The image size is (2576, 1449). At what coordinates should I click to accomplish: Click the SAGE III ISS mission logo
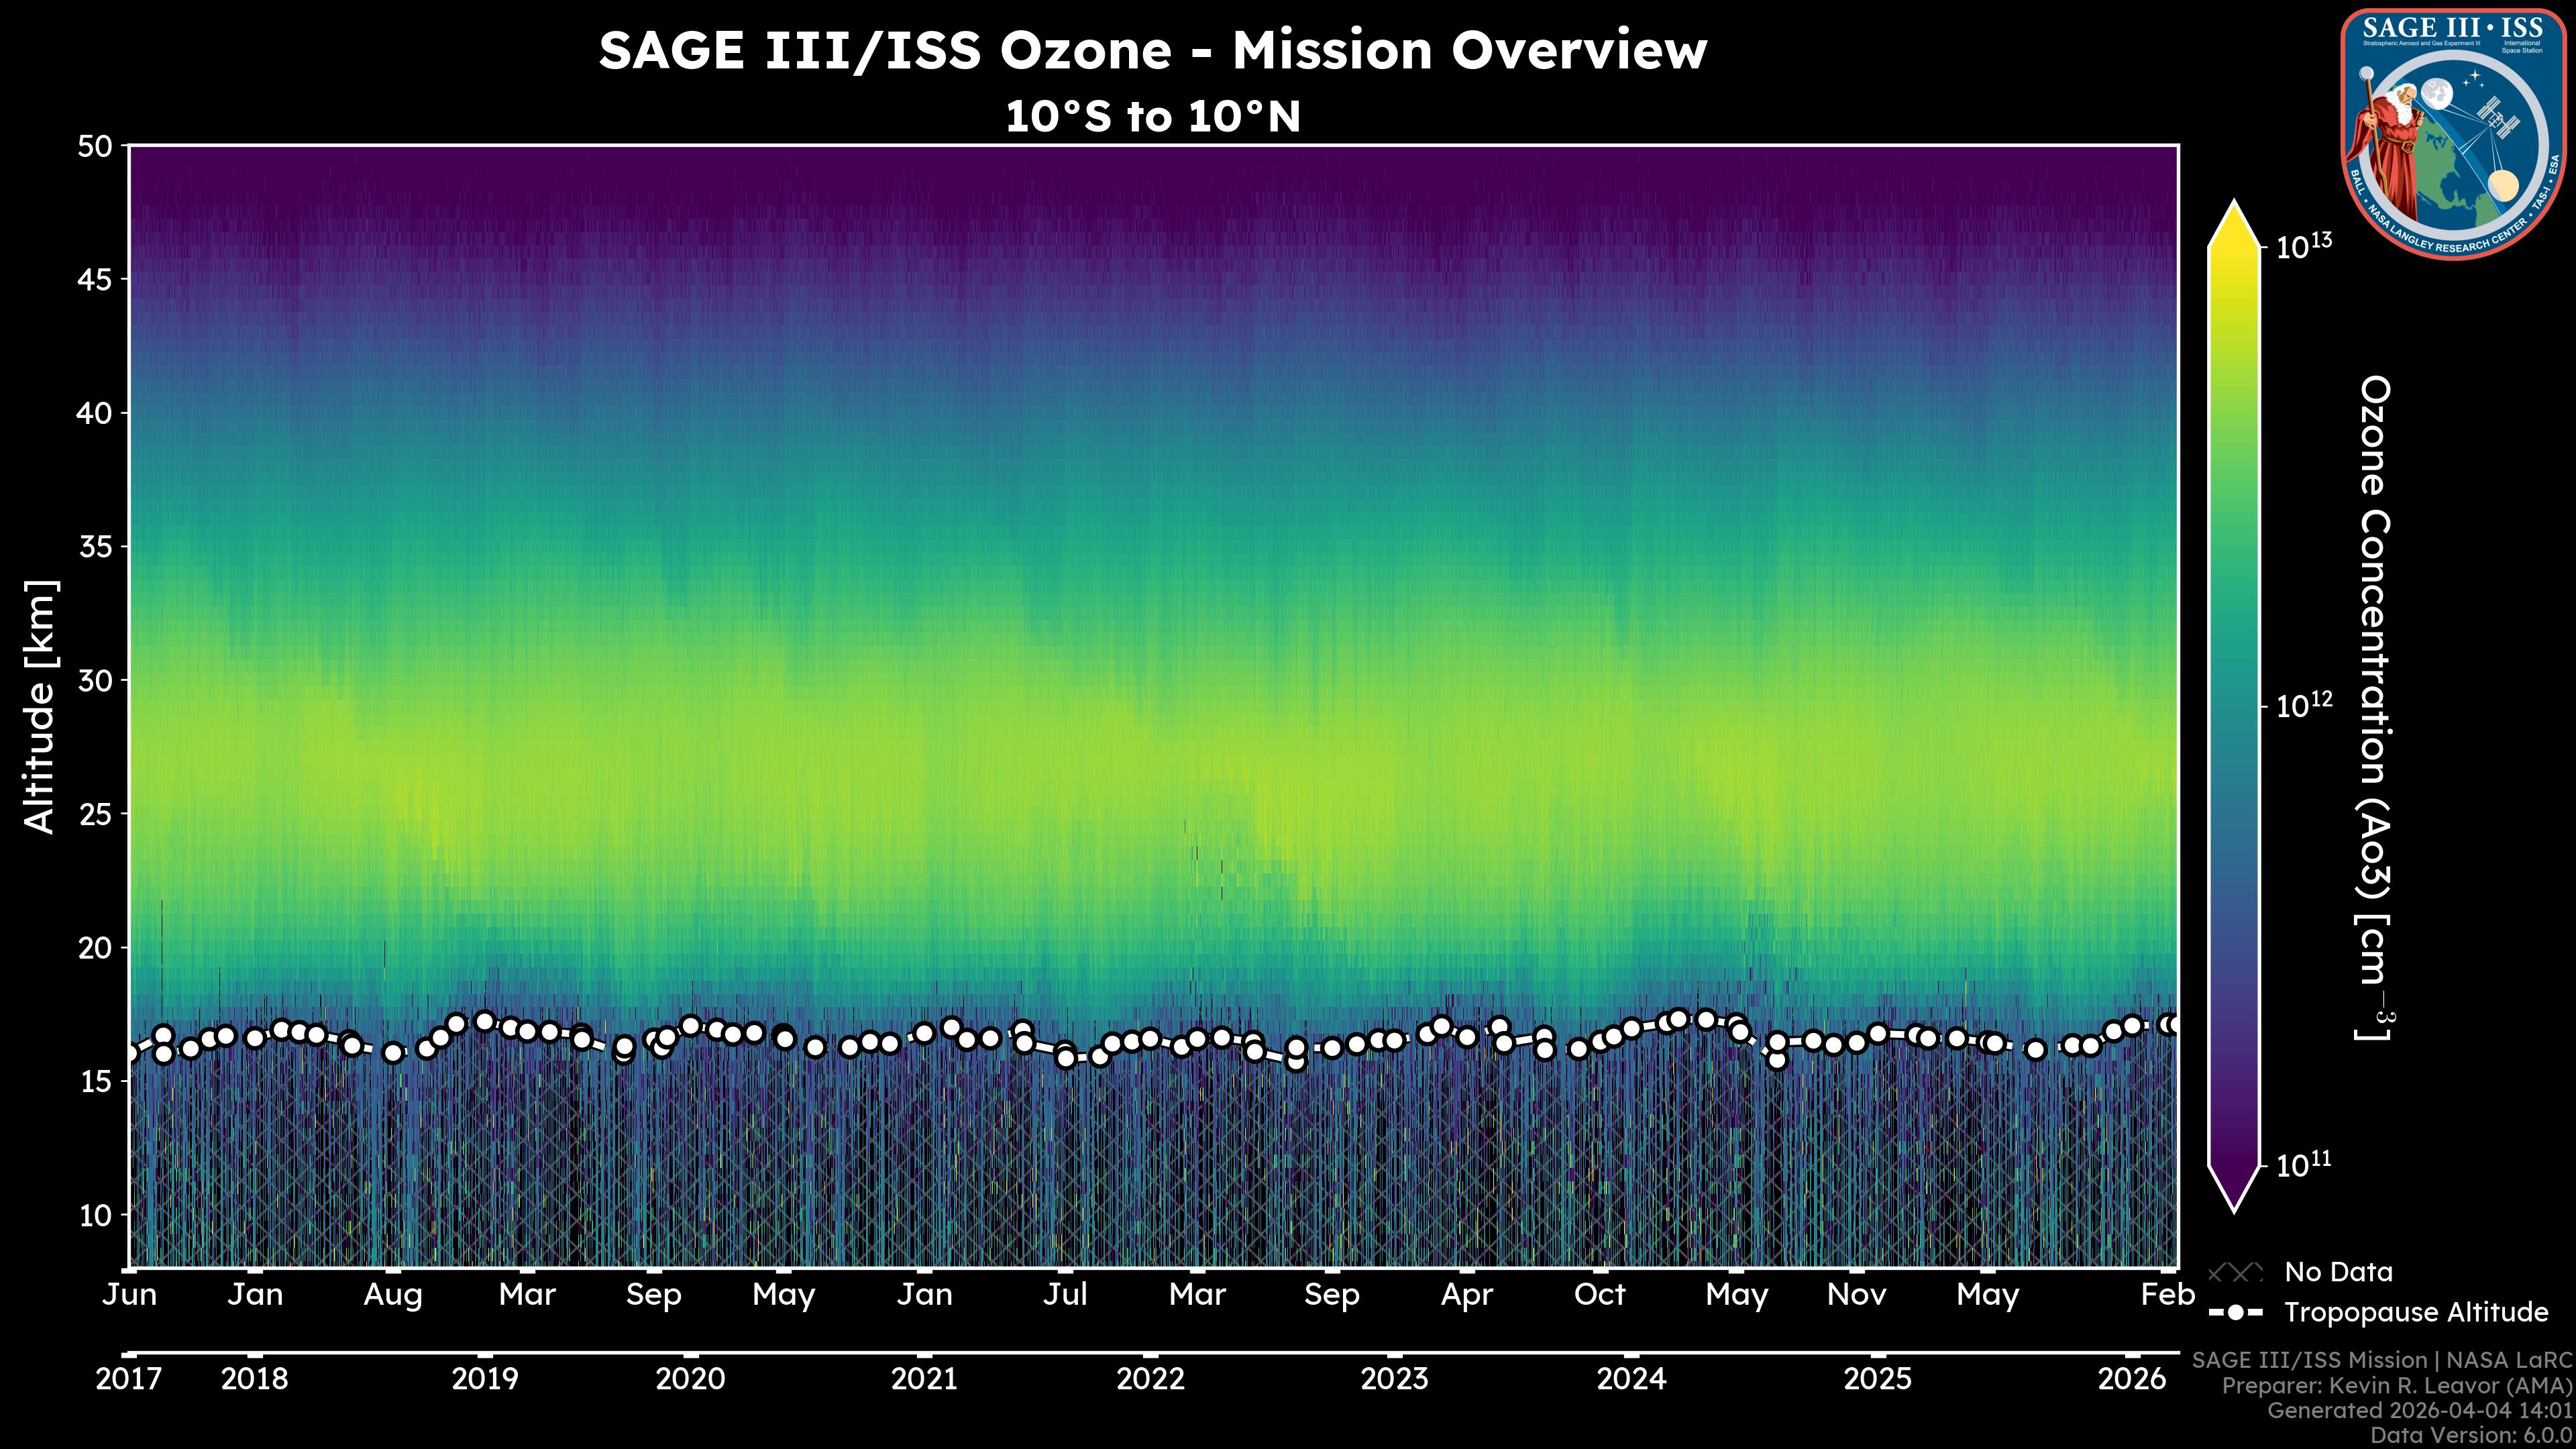[2453, 134]
